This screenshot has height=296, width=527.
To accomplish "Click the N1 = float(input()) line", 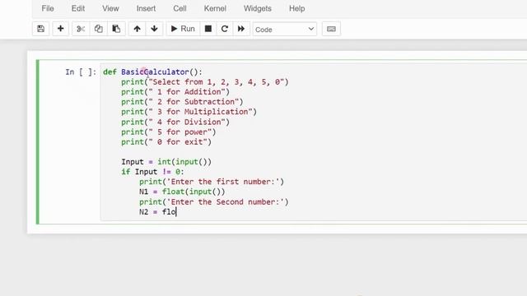I will [x=182, y=192].
